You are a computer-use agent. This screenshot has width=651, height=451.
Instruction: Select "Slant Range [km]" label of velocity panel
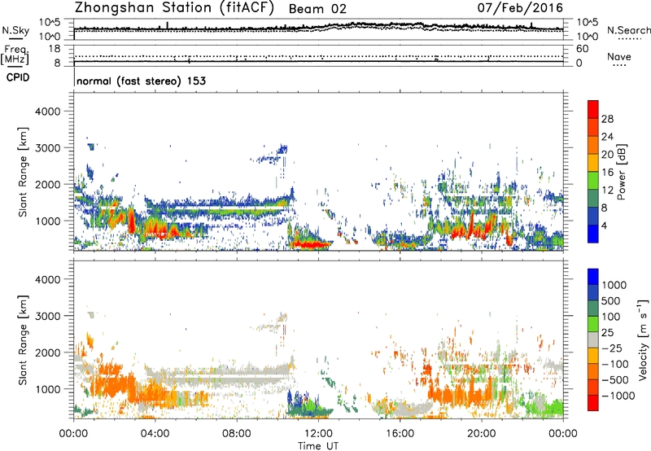click(23, 340)
